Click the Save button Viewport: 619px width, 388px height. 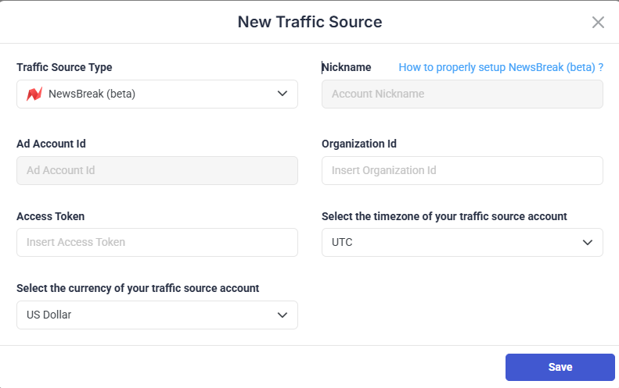click(x=560, y=367)
